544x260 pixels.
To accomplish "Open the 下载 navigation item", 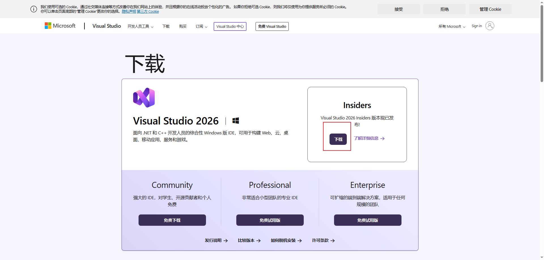I will 166,26.
